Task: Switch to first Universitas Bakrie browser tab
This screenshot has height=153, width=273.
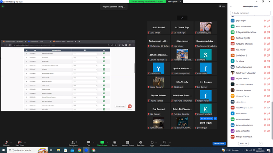Action: (x=14, y=42)
